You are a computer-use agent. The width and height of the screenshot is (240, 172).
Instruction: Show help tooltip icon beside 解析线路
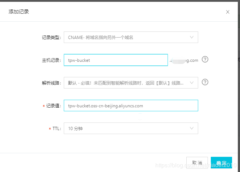(205, 82)
